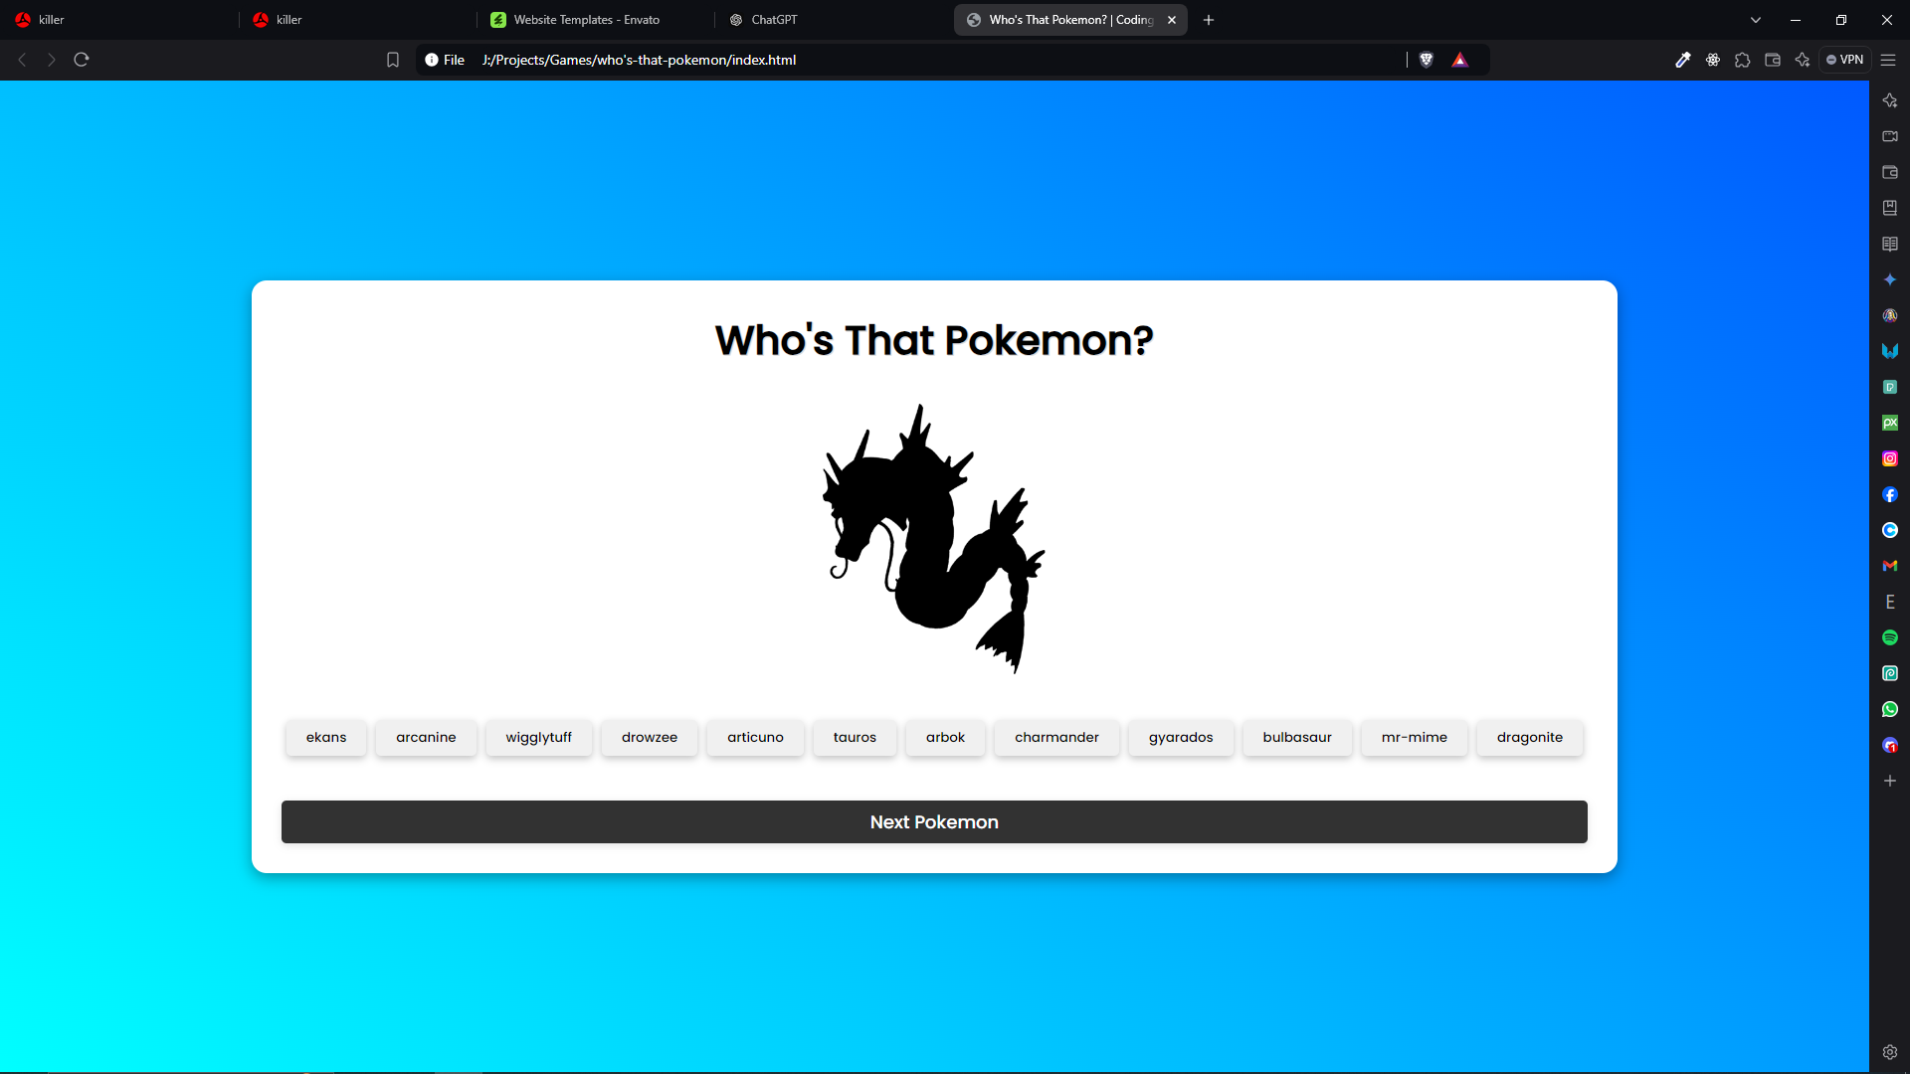Open the Extensions puzzle-piece menu
The image size is (1910, 1074).
(1743, 60)
